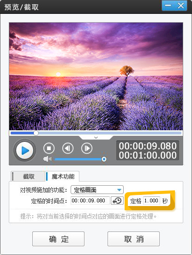Open the 定格画面 function dropdown
Screen dimensions: 192x255
(97, 190)
